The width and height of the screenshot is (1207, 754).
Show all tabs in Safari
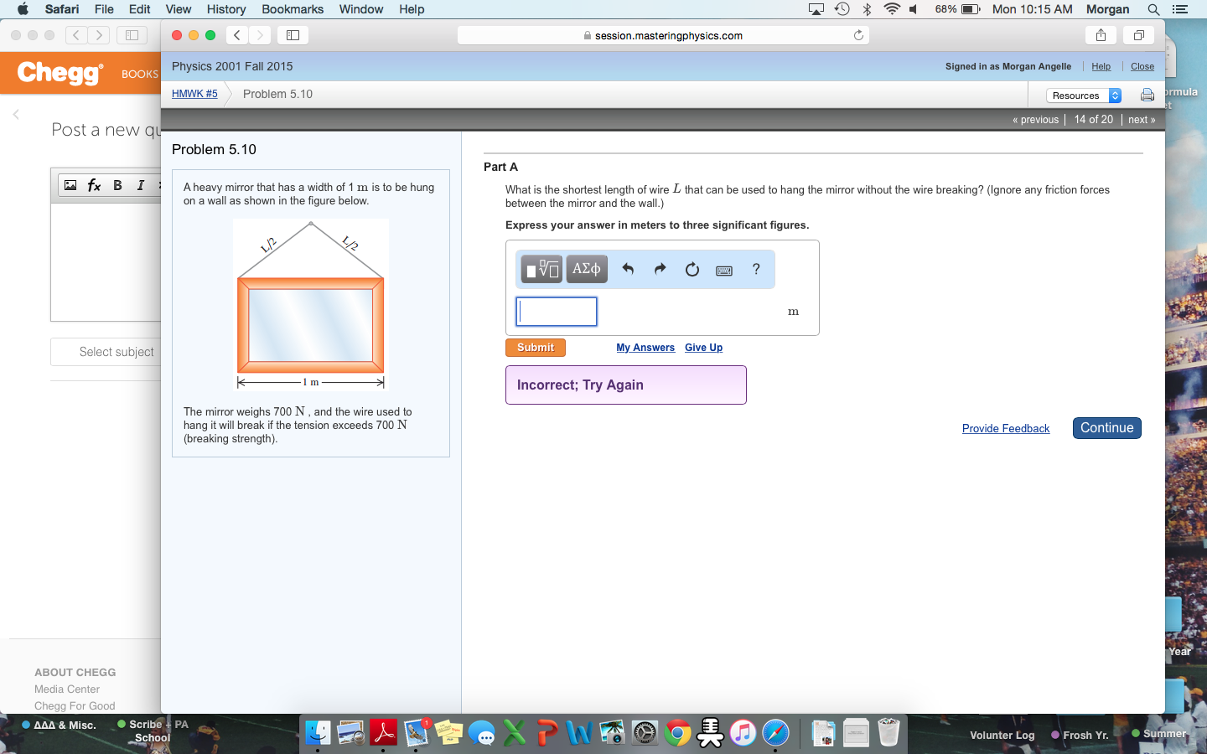pyautogui.click(x=1138, y=35)
